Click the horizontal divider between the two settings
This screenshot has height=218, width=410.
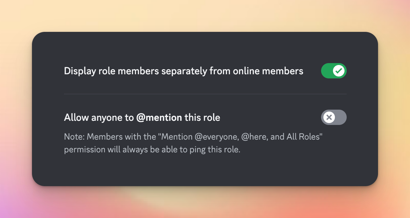[x=205, y=94]
